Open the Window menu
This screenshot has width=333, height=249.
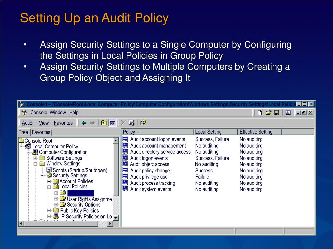click(x=58, y=113)
